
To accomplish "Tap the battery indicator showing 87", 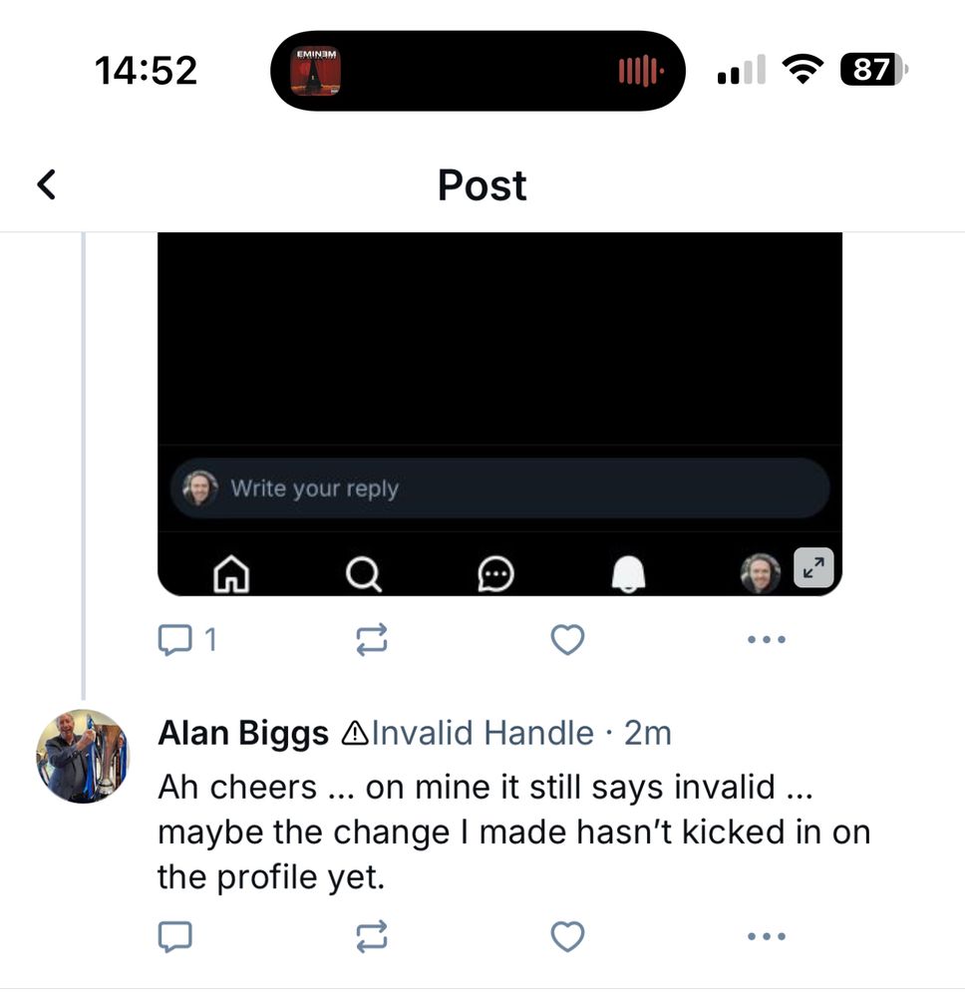I will (876, 70).
